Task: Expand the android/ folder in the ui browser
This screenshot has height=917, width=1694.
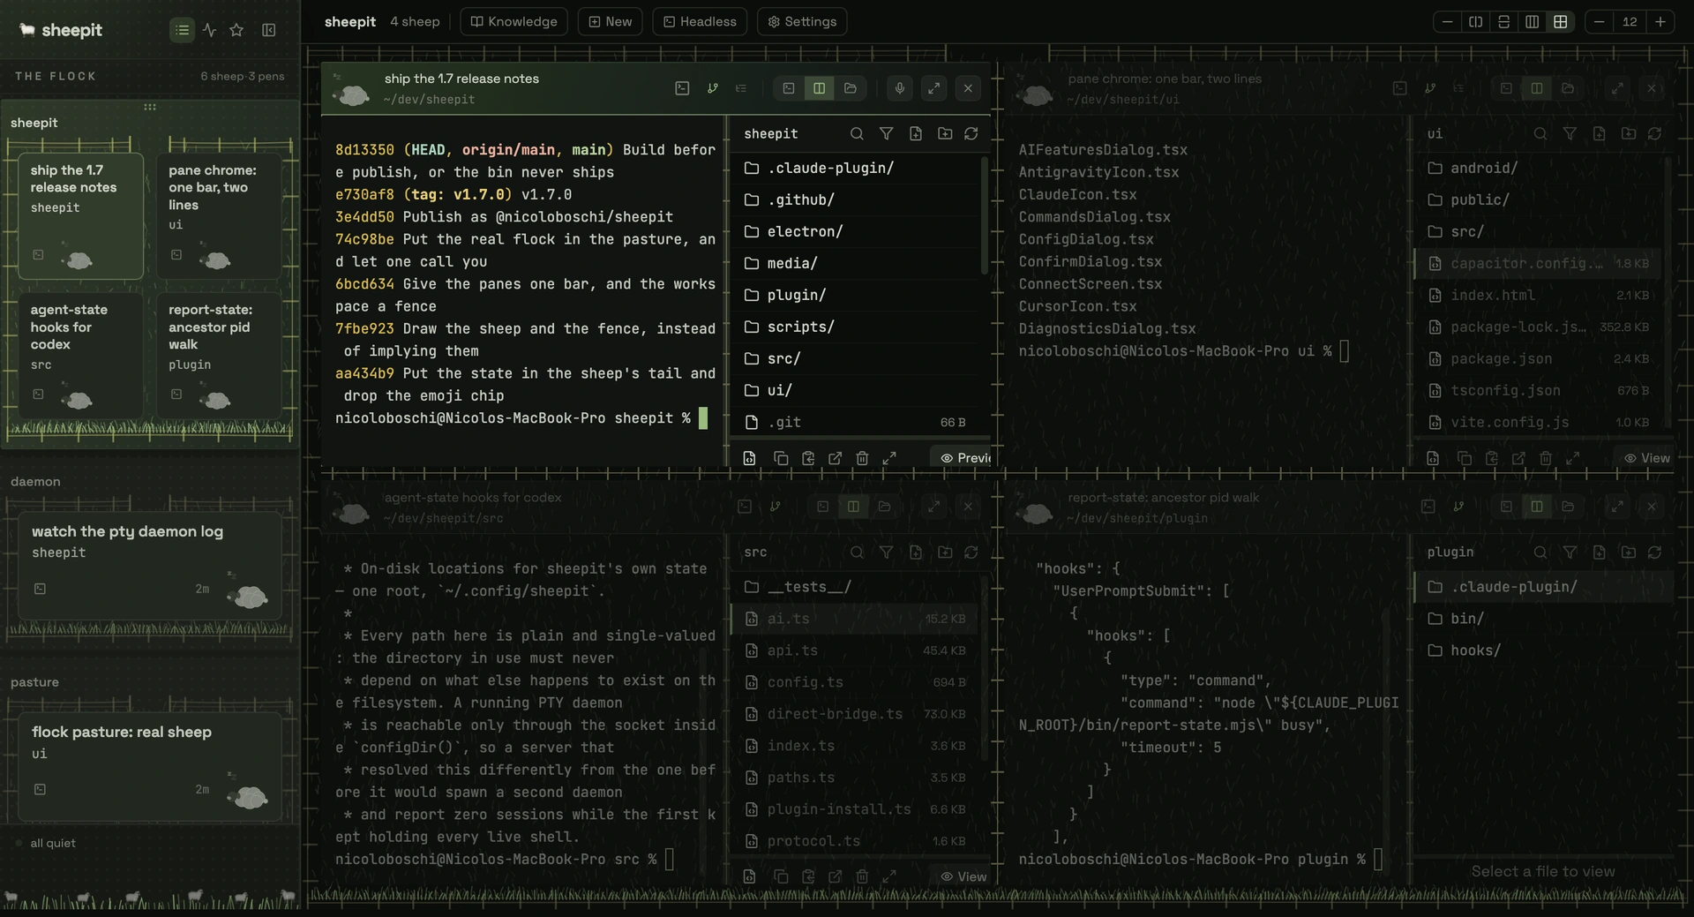Action: coord(1538,168)
